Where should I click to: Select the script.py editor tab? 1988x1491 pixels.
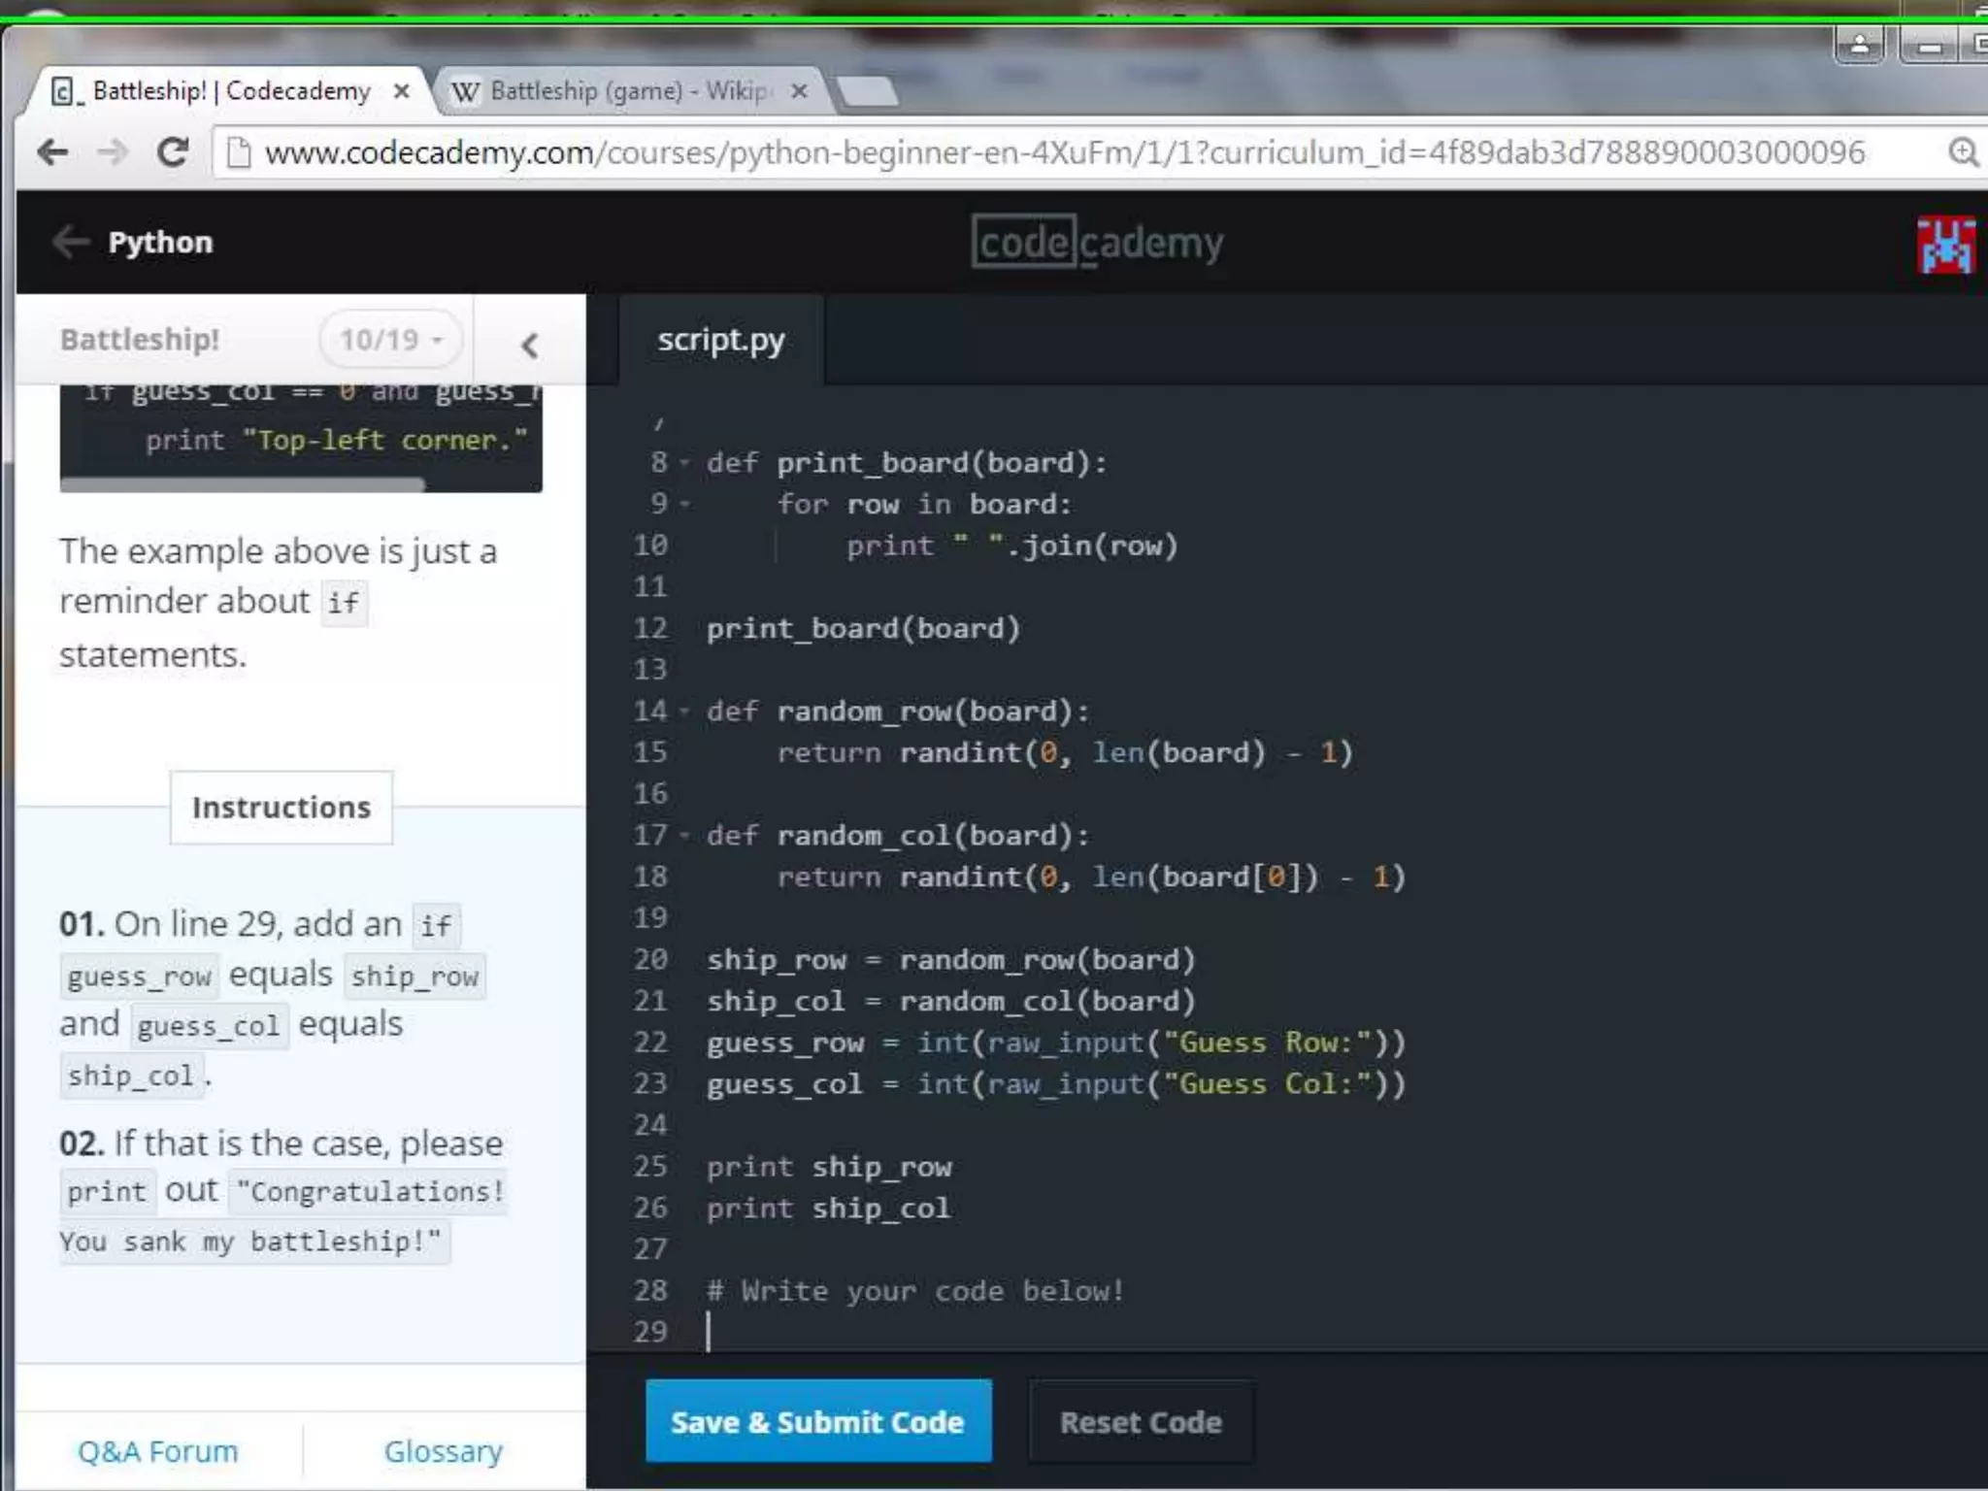(x=720, y=341)
